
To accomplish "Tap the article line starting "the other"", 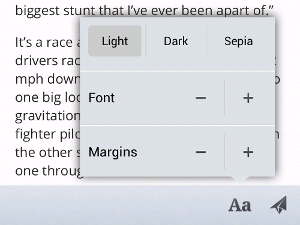I will coord(47,153).
